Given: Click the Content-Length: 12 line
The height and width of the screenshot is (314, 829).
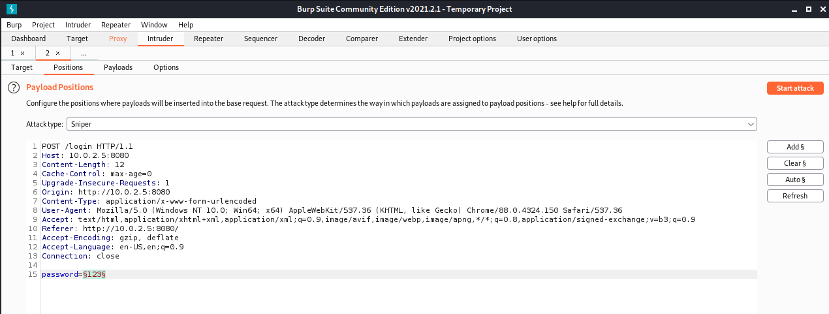Looking at the screenshot, I should pos(83,165).
